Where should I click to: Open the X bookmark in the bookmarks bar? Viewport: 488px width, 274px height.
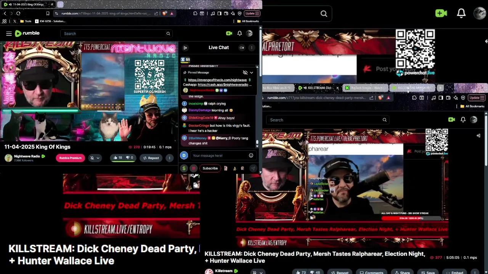tap(14, 21)
